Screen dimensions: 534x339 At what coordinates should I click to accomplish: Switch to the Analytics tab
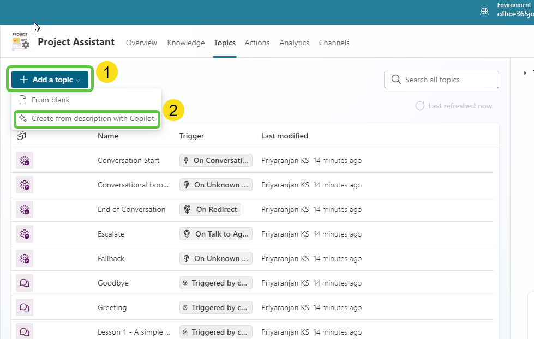pos(294,43)
